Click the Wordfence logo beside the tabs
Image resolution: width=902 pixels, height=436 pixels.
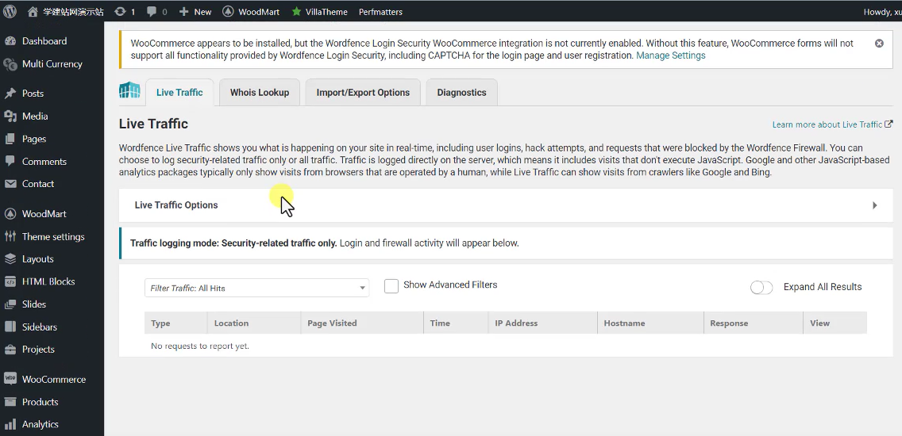(x=129, y=90)
